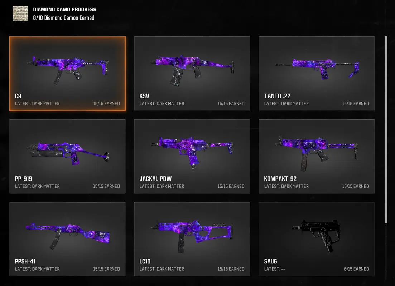The height and width of the screenshot is (286, 395).
Task: Choose the PP-919 weapon card
Action: pyautogui.click(x=68, y=156)
